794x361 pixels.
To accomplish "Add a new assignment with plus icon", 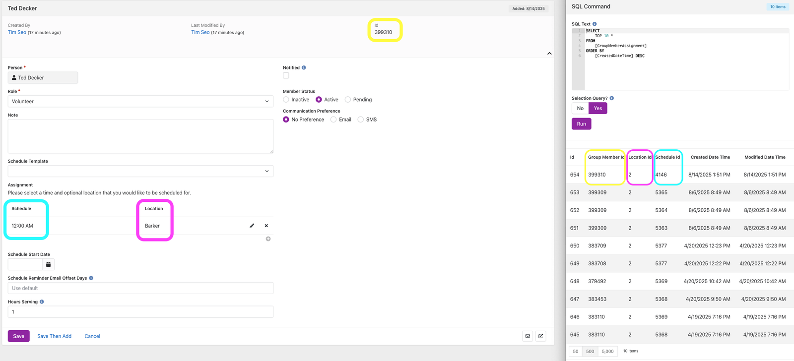I will pyautogui.click(x=268, y=239).
